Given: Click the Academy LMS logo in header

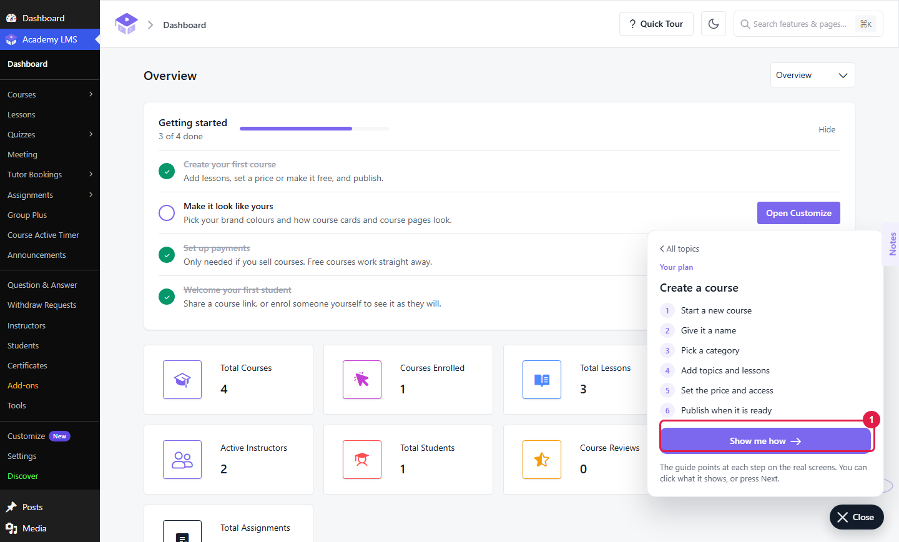Looking at the screenshot, I should pos(126,24).
